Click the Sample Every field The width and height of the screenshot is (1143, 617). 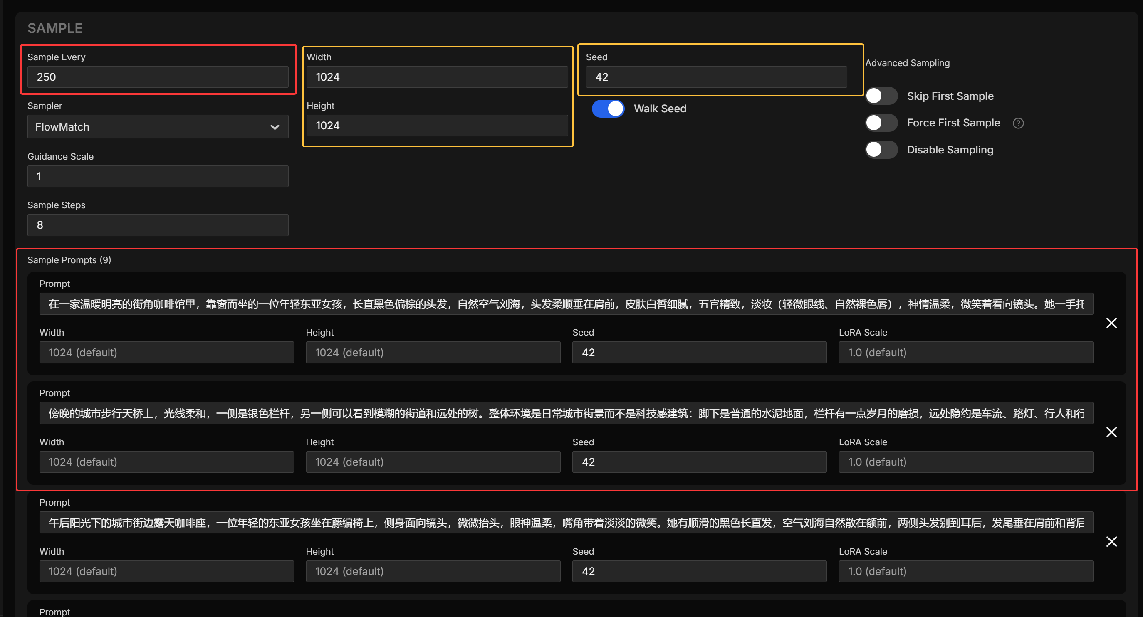(158, 77)
